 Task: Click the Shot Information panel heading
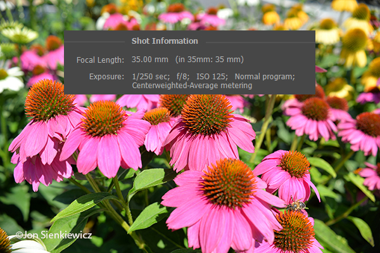165,41
